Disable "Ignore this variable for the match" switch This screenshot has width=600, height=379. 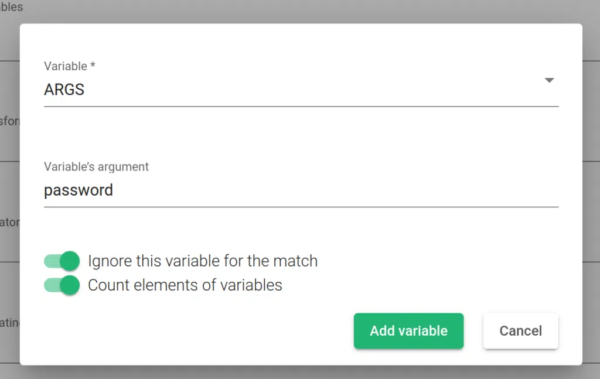click(x=62, y=261)
